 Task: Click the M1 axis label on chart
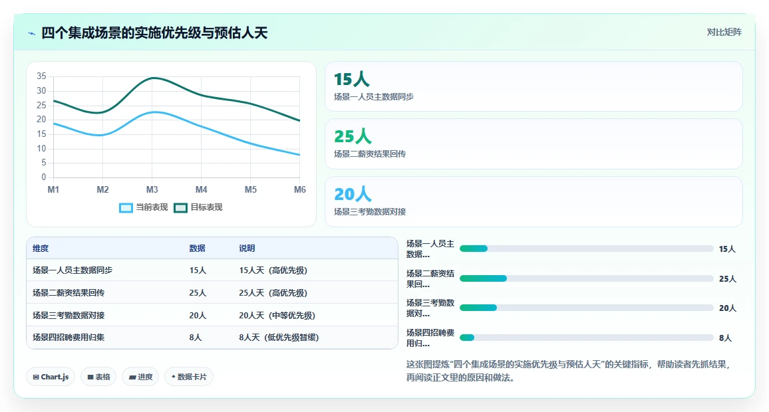53,189
